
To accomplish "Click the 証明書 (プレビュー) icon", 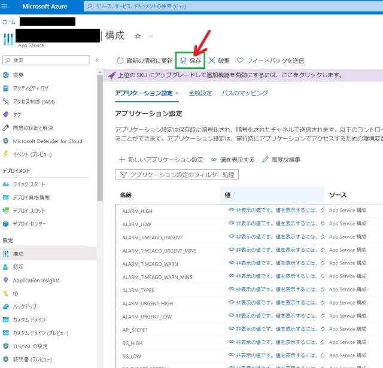I will (x=5, y=359).
